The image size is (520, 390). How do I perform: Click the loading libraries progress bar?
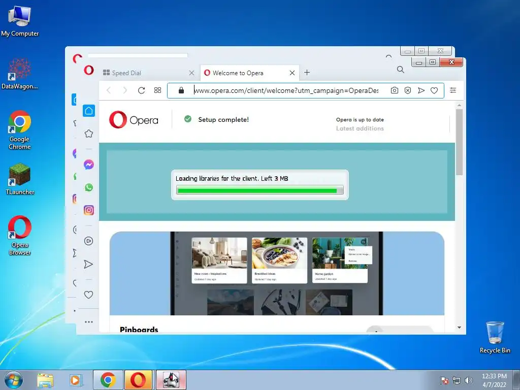[x=259, y=190]
